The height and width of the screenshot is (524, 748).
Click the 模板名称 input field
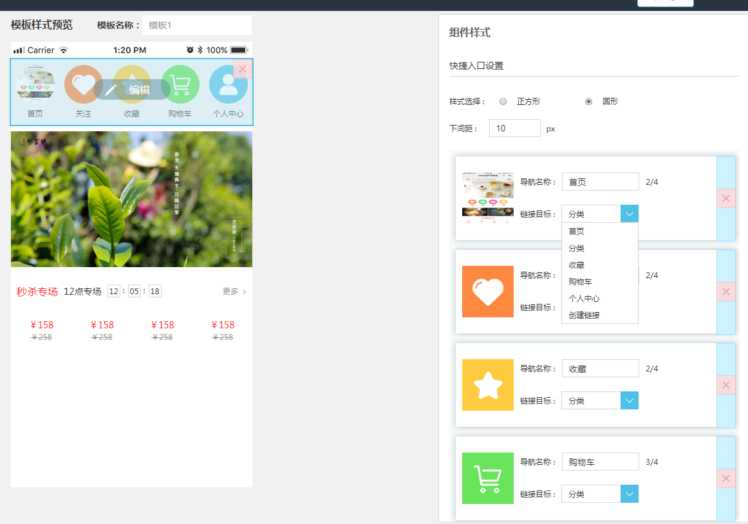coord(196,25)
